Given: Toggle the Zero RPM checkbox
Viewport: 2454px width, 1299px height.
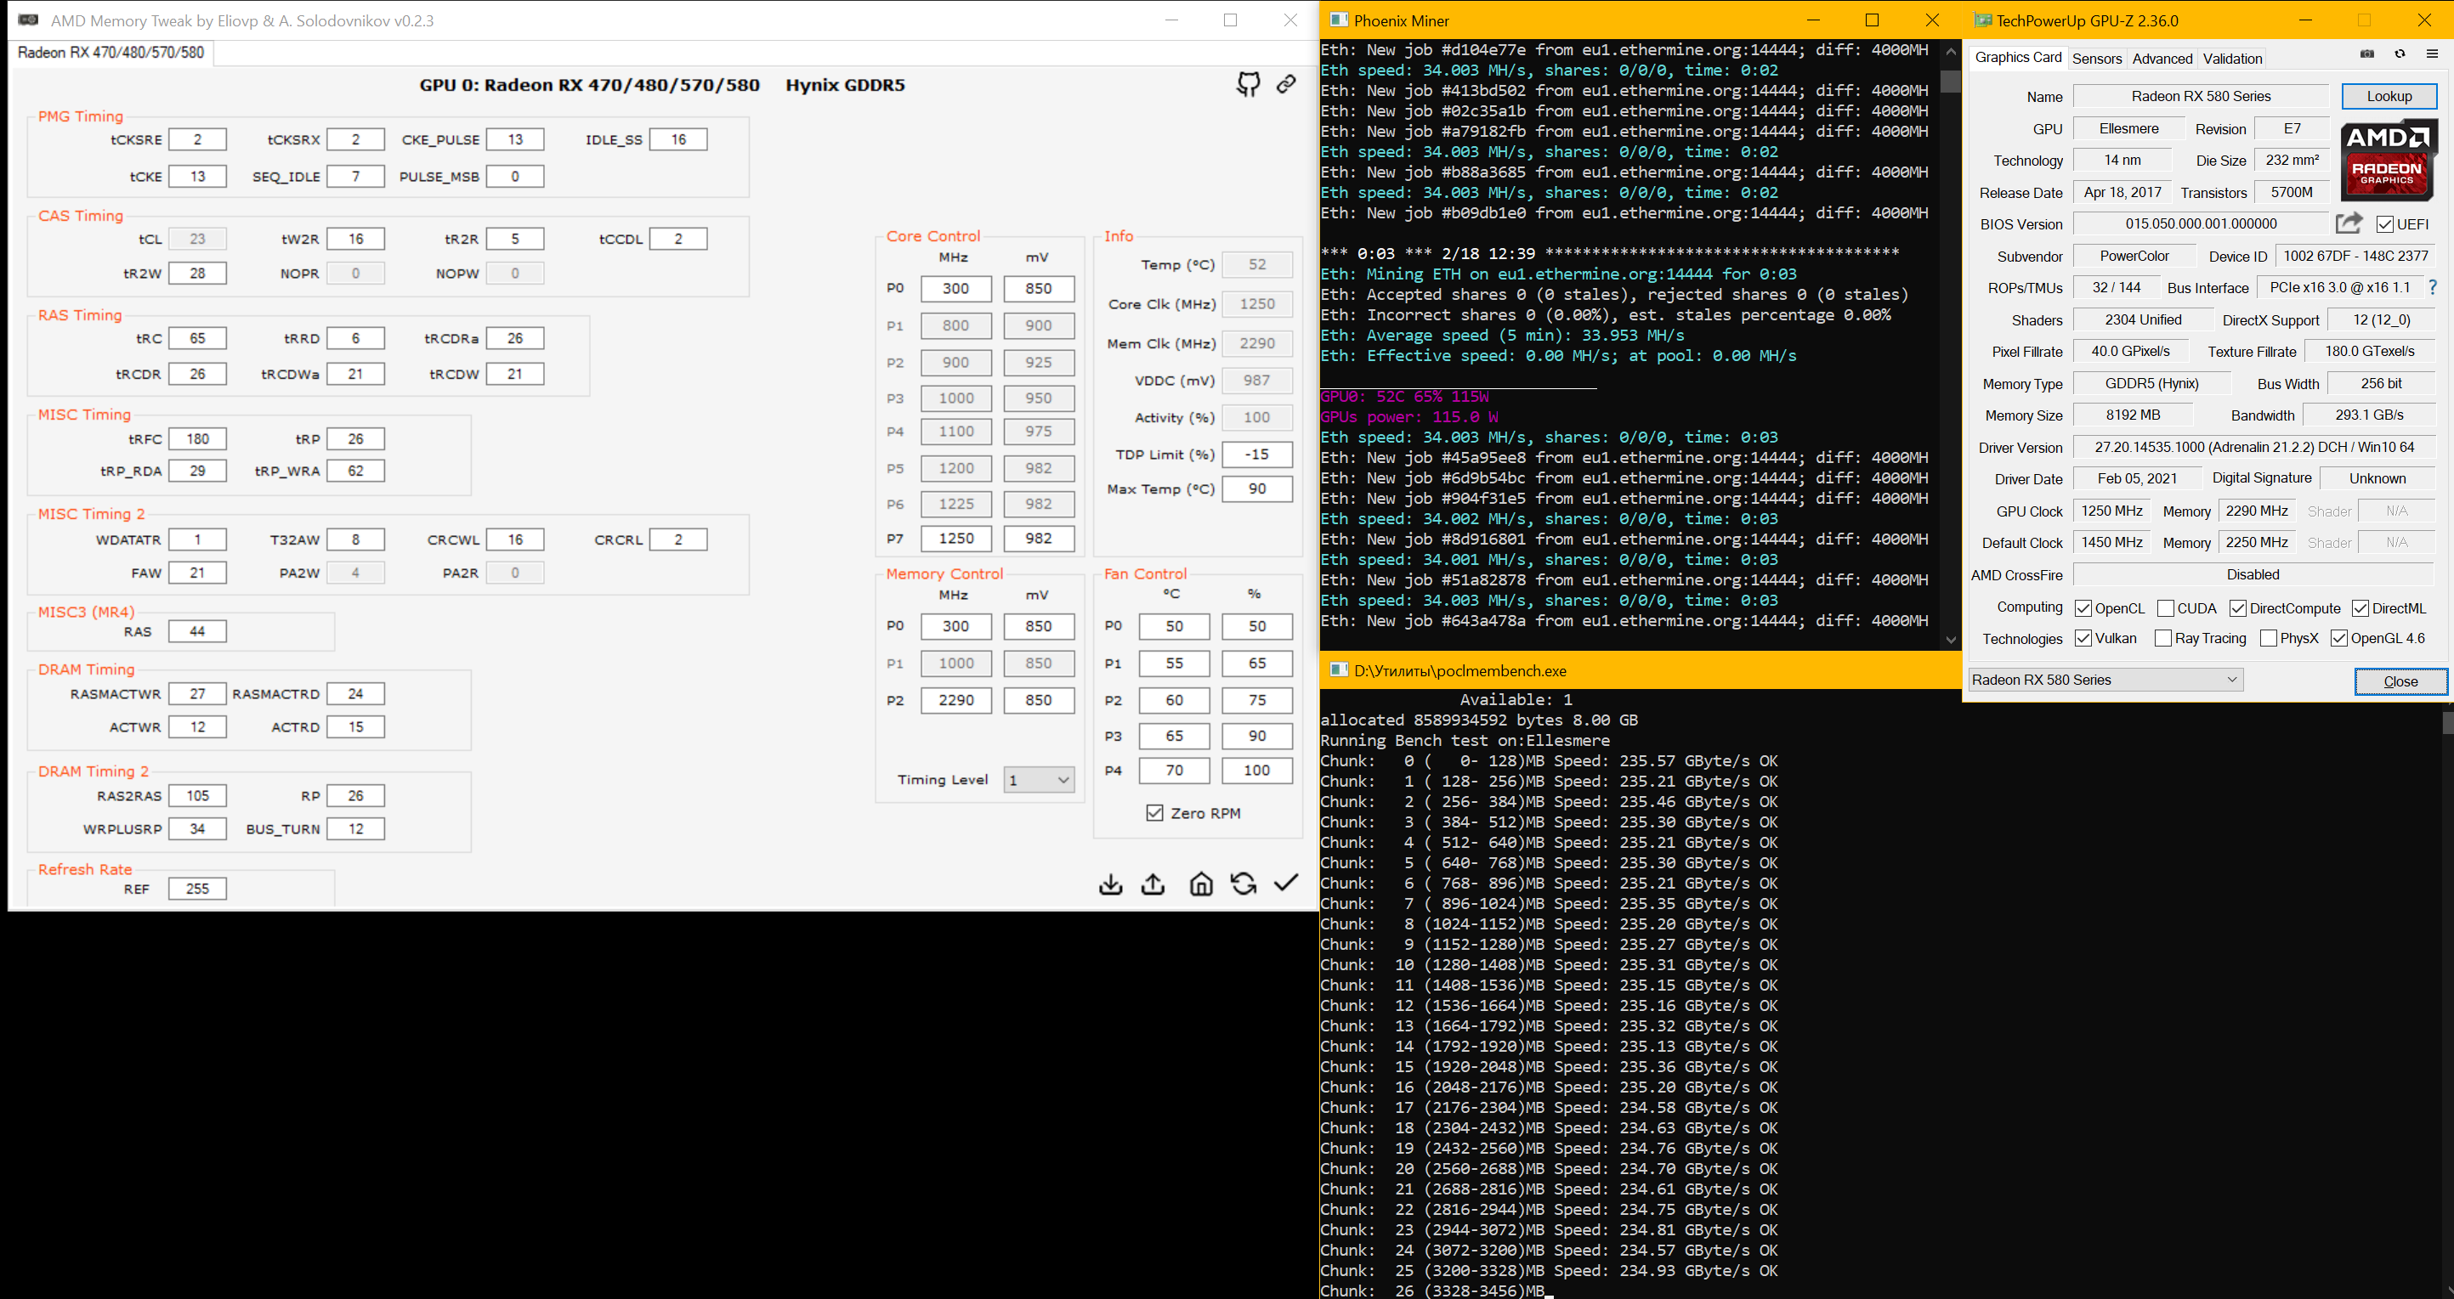Looking at the screenshot, I should 1154,813.
